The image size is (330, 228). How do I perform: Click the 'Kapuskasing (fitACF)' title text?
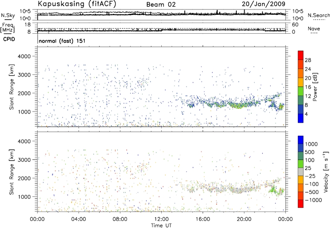pos(77,4)
